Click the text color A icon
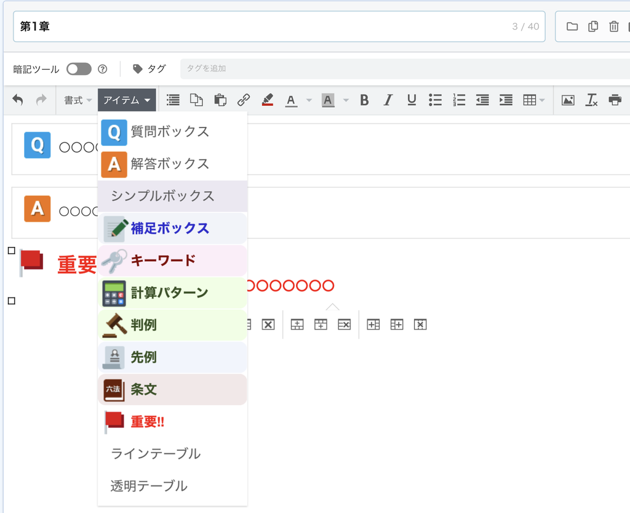The image size is (630, 513). coord(291,100)
